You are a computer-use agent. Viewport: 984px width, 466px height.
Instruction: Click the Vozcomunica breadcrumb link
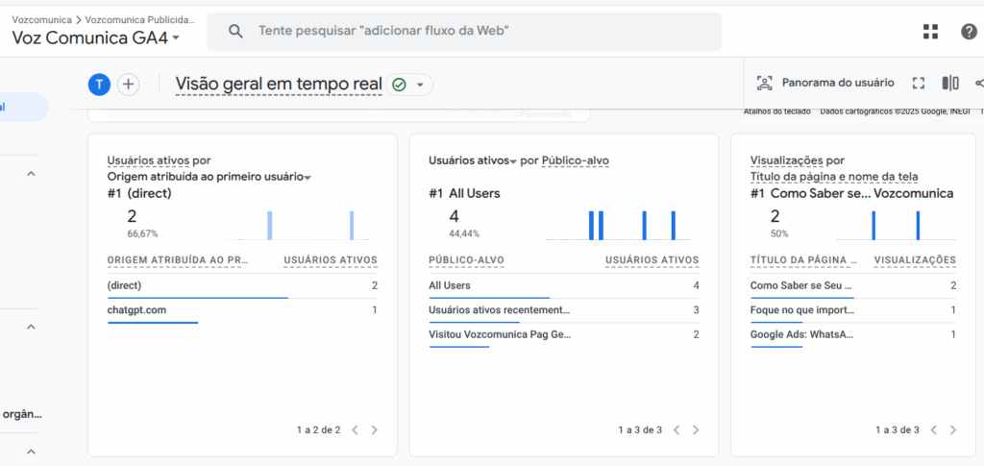42,19
